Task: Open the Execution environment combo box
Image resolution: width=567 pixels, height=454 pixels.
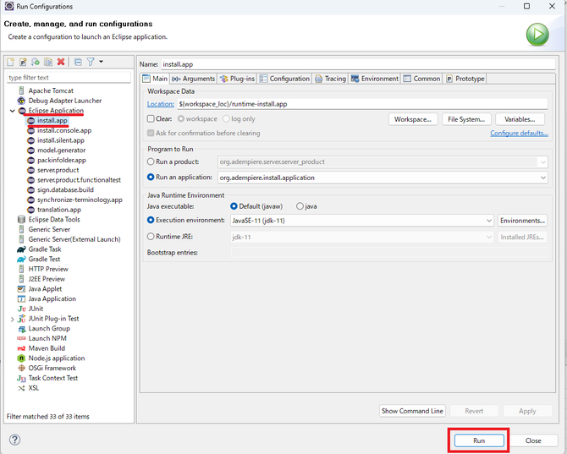Action: tap(488, 221)
